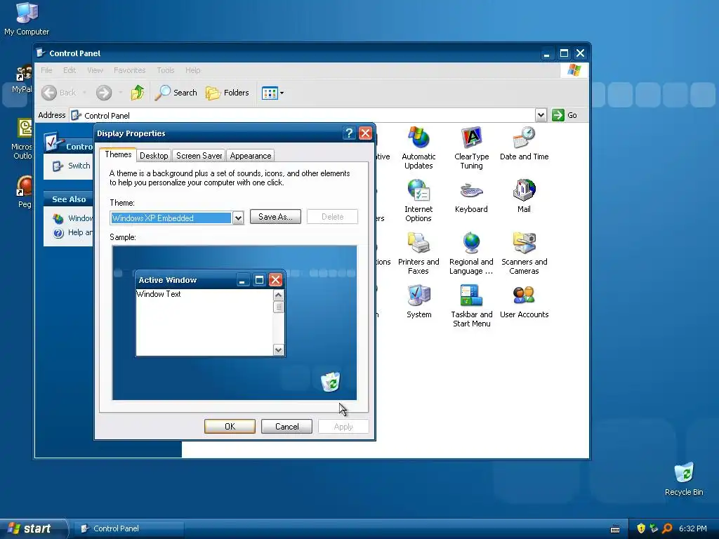Open Internet Options icon
Viewport: 719px width, 539px height.
[418, 201]
